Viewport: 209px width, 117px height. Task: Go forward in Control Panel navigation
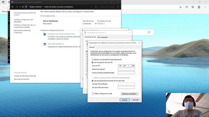[x=17, y=7]
